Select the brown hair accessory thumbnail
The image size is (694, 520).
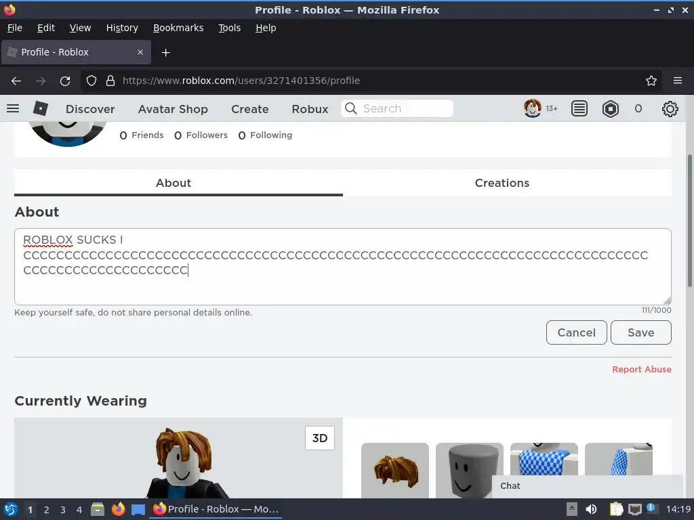point(395,471)
